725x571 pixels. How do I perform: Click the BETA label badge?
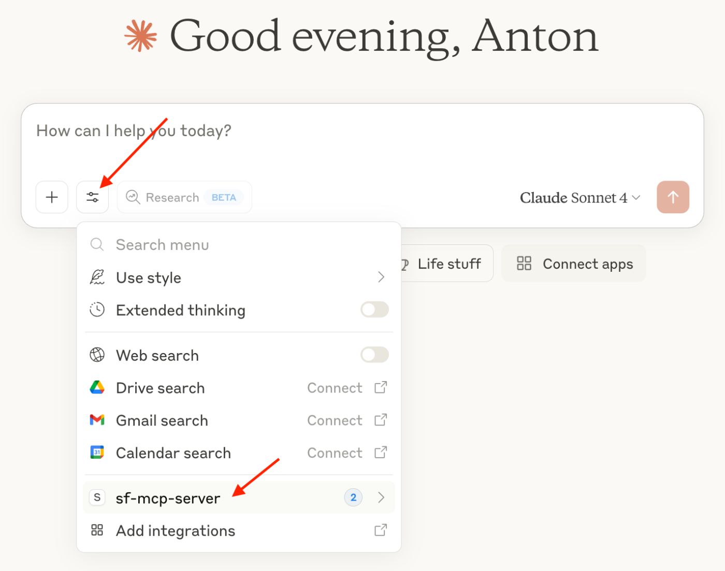point(224,197)
